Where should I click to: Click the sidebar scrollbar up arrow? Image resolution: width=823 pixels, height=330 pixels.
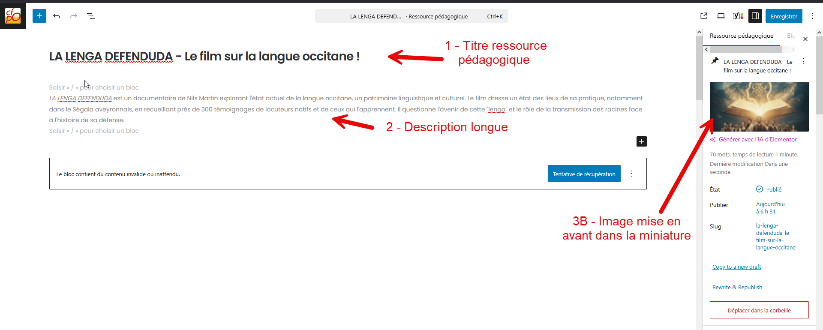pyautogui.click(x=819, y=32)
